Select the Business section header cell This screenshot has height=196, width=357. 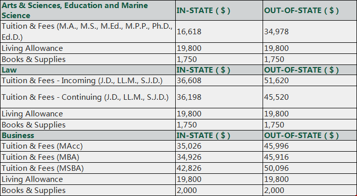88,136
